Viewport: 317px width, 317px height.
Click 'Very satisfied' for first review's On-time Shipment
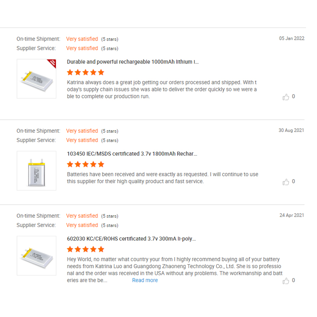point(82,39)
